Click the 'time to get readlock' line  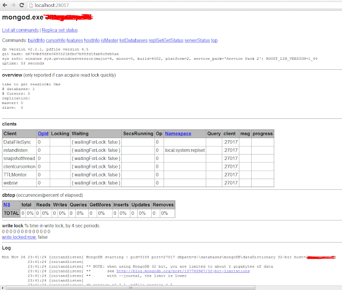pos(31,84)
